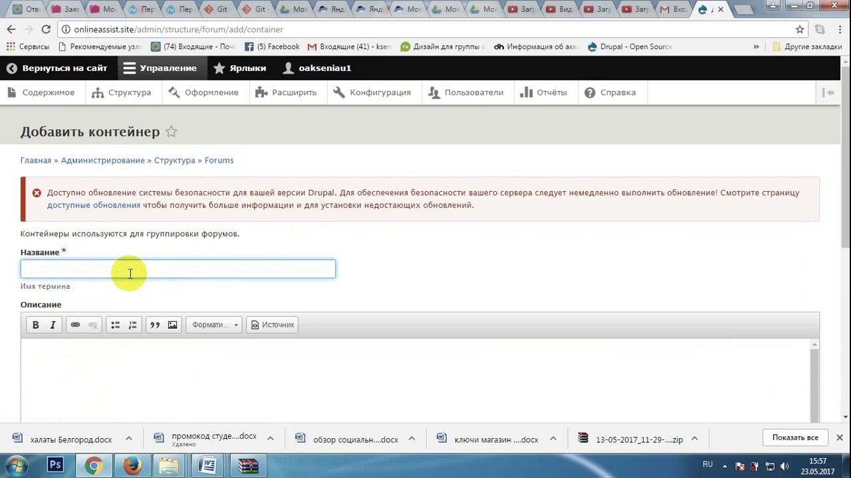Open the доступные обновления link

point(94,205)
